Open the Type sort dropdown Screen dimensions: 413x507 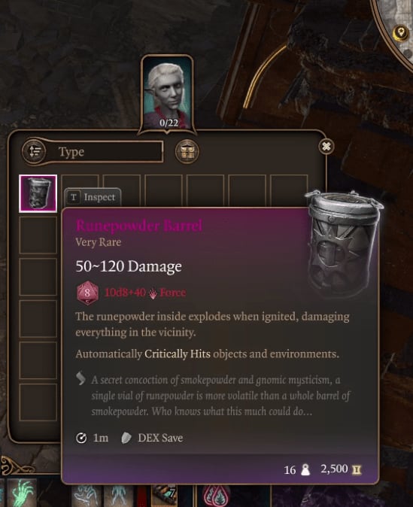click(x=104, y=151)
